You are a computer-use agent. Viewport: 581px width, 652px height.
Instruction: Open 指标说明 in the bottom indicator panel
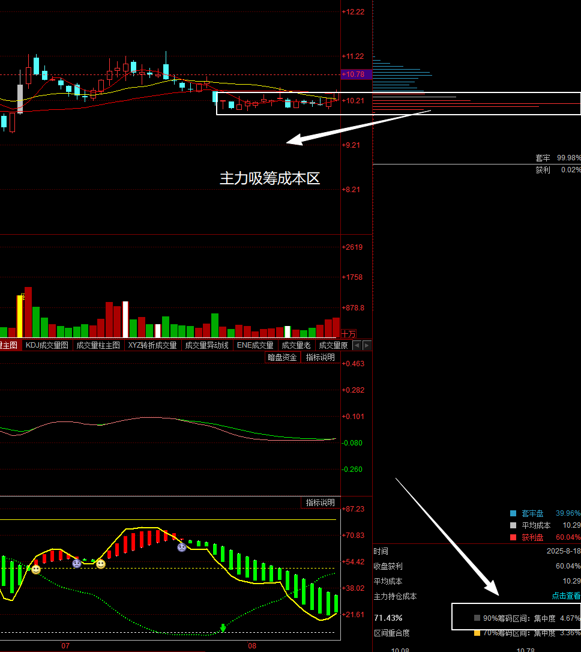click(321, 503)
